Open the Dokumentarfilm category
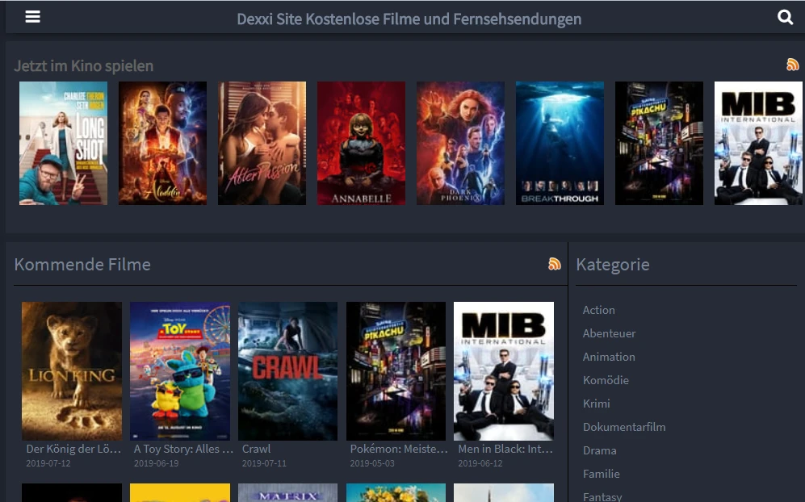The width and height of the screenshot is (805, 502). pos(624,427)
